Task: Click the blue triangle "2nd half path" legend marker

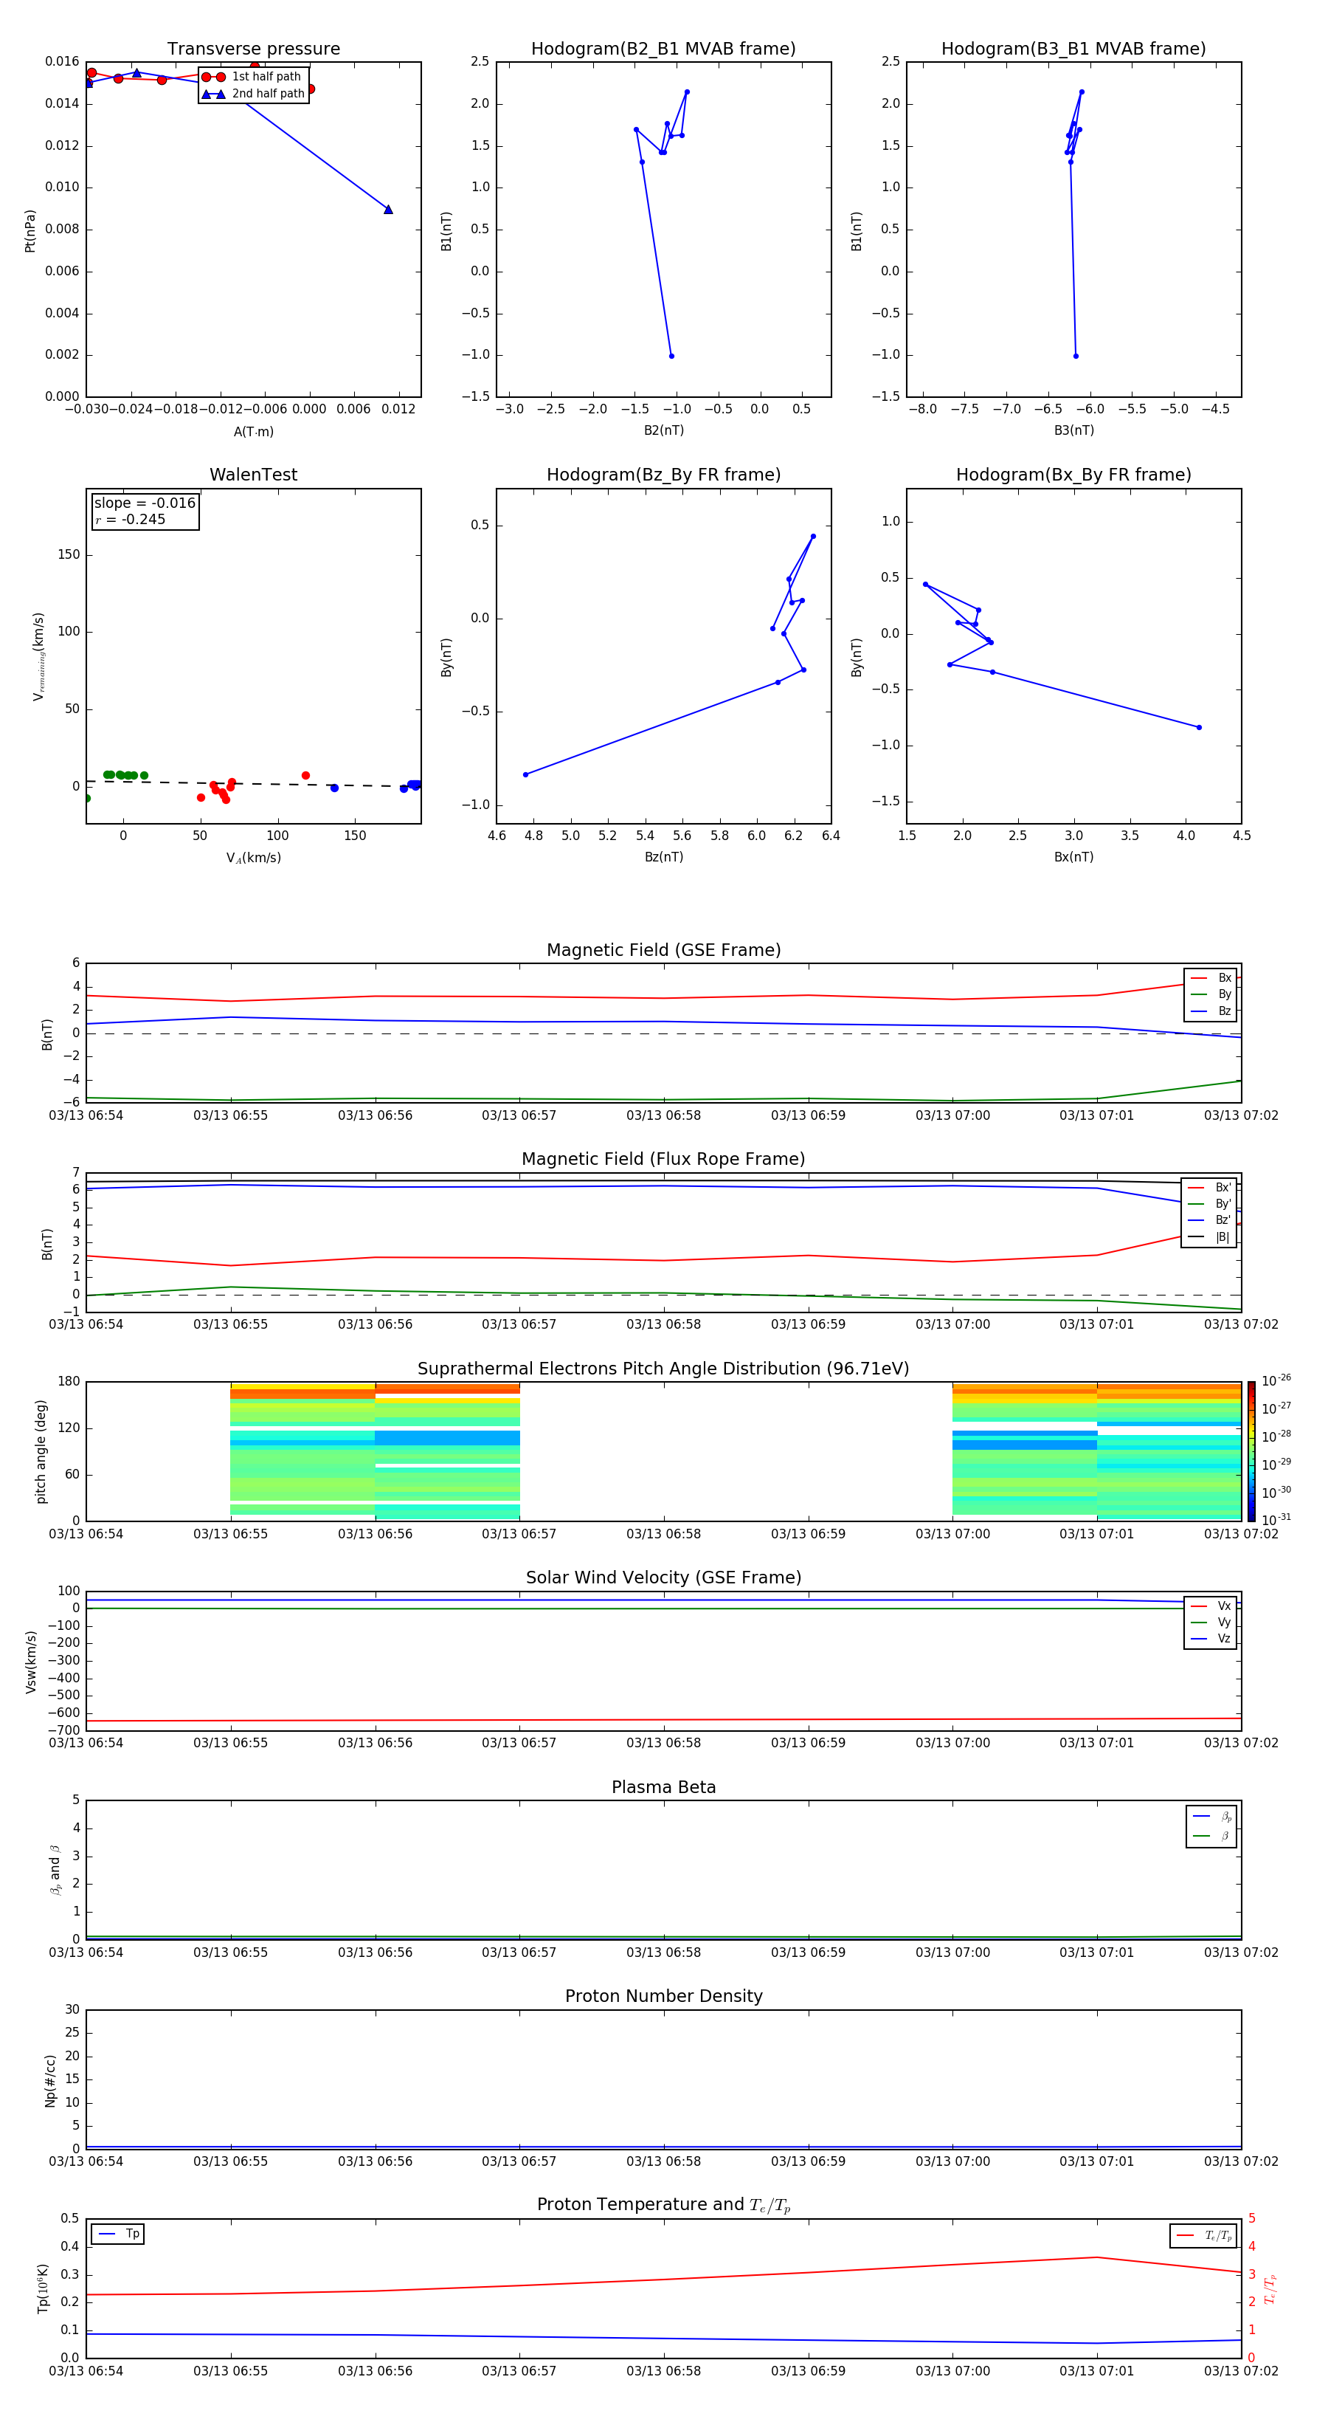Action: coord(214,94)
